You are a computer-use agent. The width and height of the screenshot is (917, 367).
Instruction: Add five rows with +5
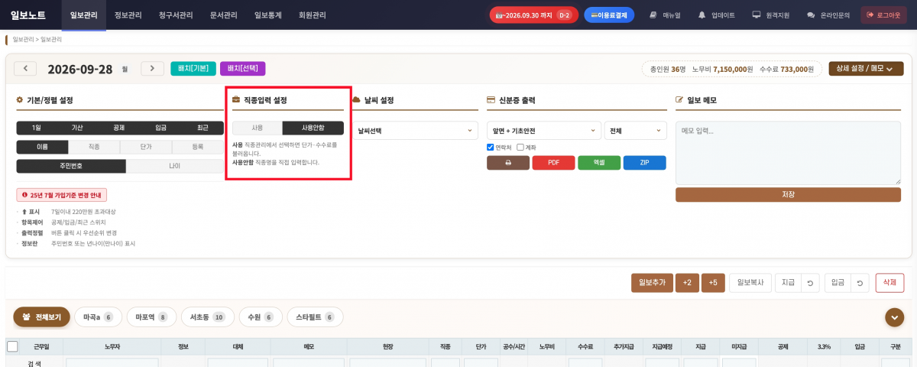(713, 283)
